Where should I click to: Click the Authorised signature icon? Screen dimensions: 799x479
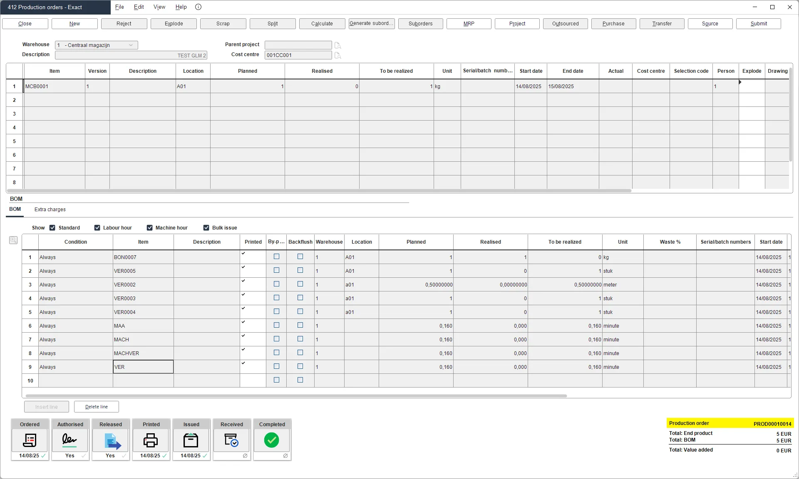click(70, 440)
